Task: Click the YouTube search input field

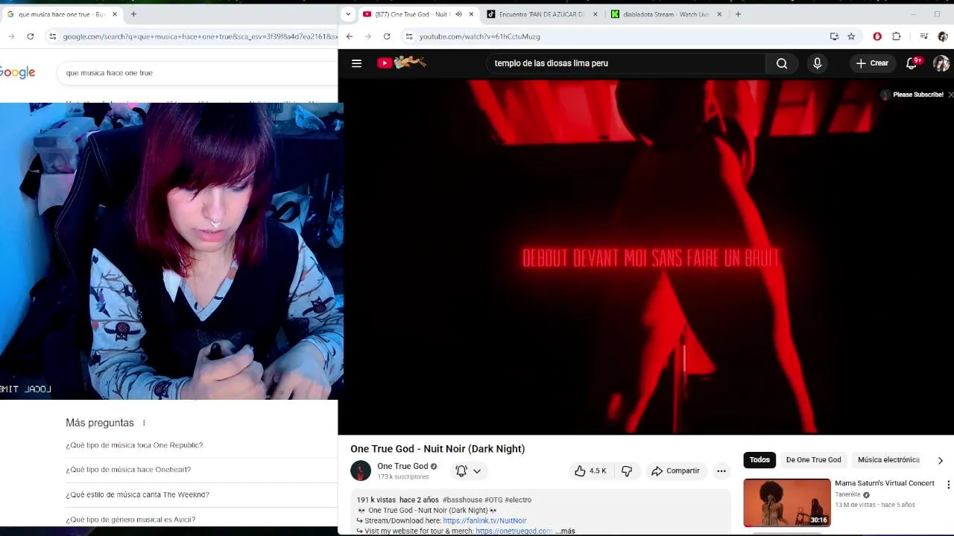Action: 626,63
